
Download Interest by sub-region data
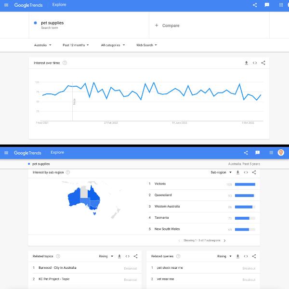pyautogui.click(x=237, y=172)
